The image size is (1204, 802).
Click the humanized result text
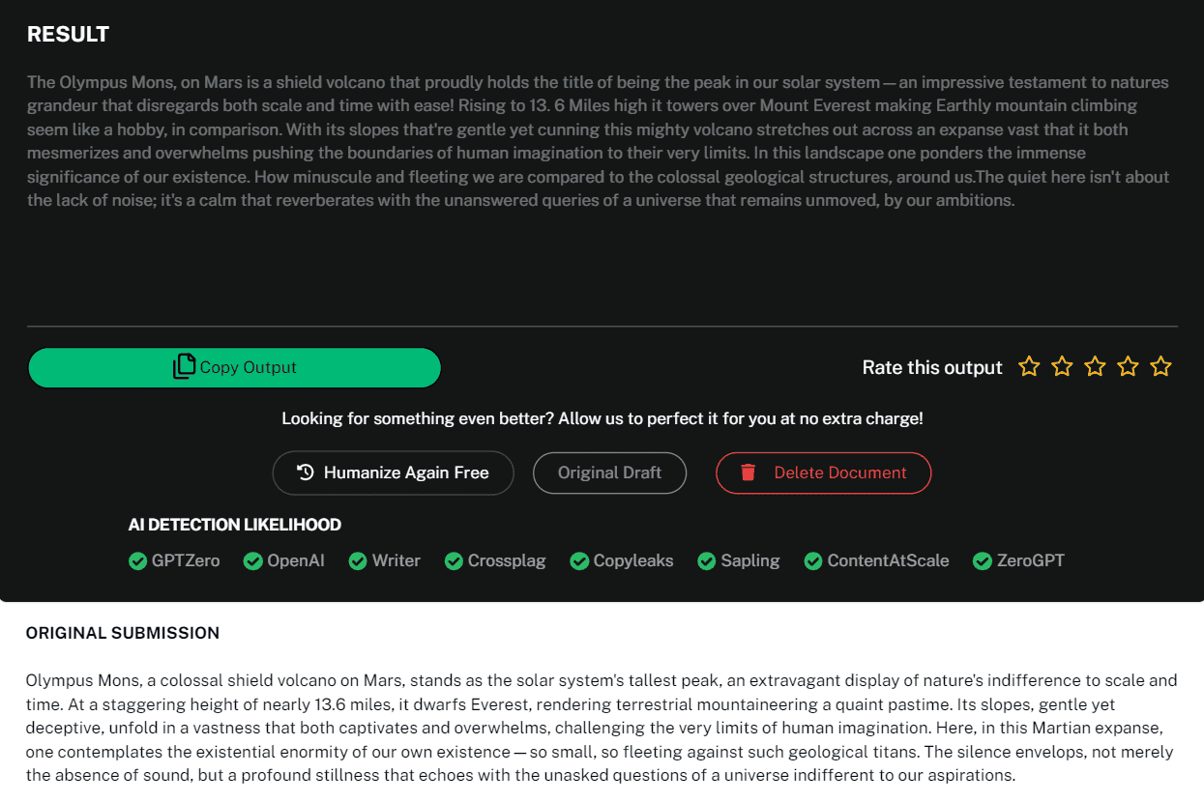598,141
